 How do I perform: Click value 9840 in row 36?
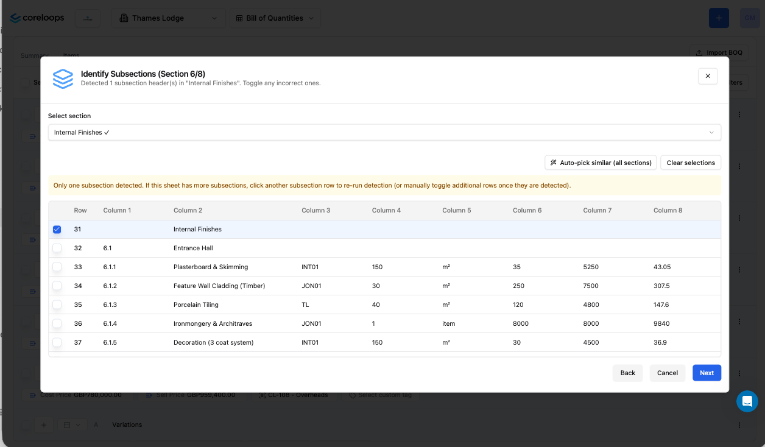click(661, 324)
